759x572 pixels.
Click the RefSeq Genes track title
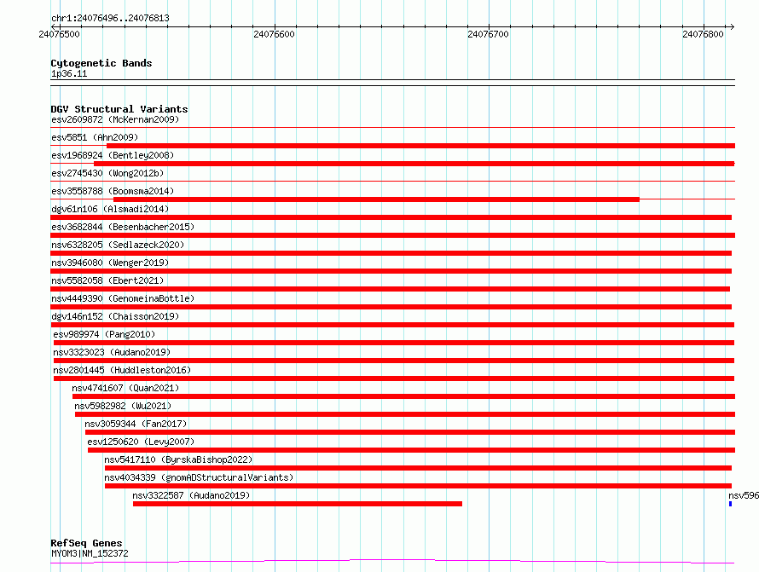point(87,544)
